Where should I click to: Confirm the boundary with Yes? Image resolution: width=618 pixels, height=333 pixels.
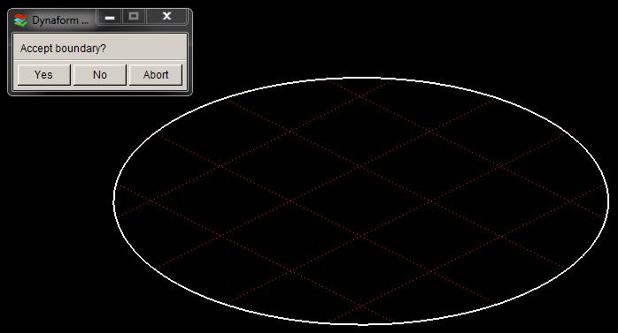43,75
